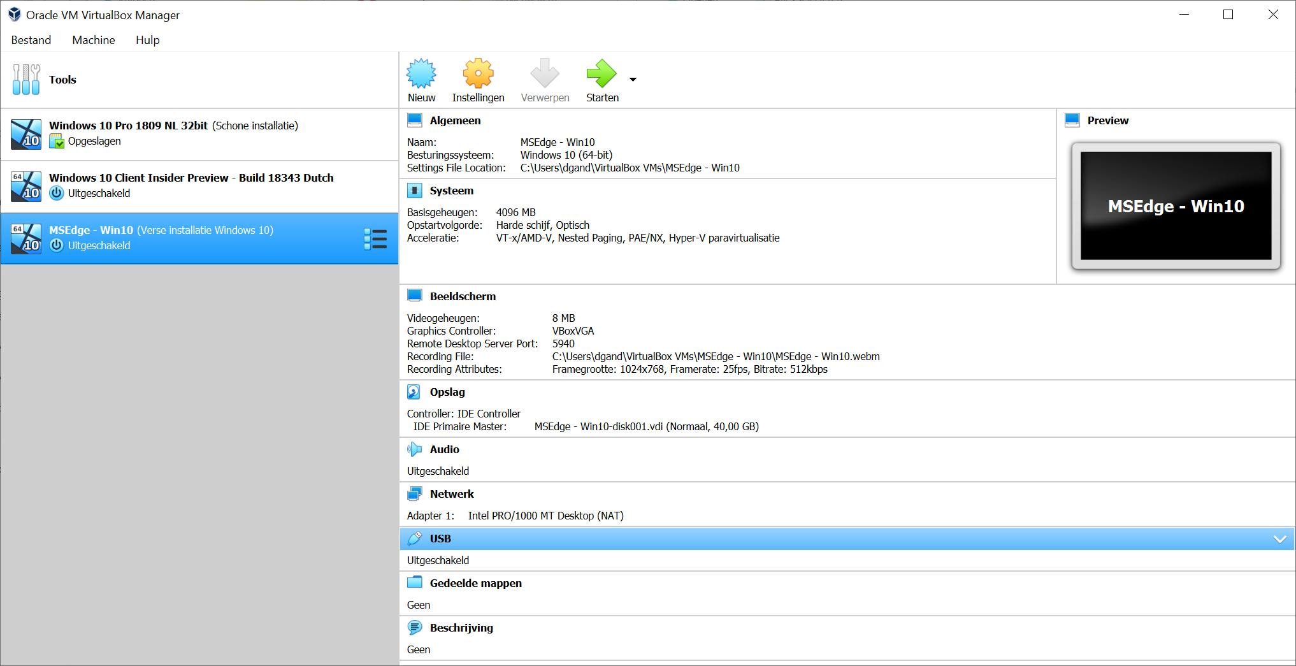1296x666 pixels.
Task: Collapse the USB section via its chevron
Action: pyautogui.click(x=1280, y=539)
